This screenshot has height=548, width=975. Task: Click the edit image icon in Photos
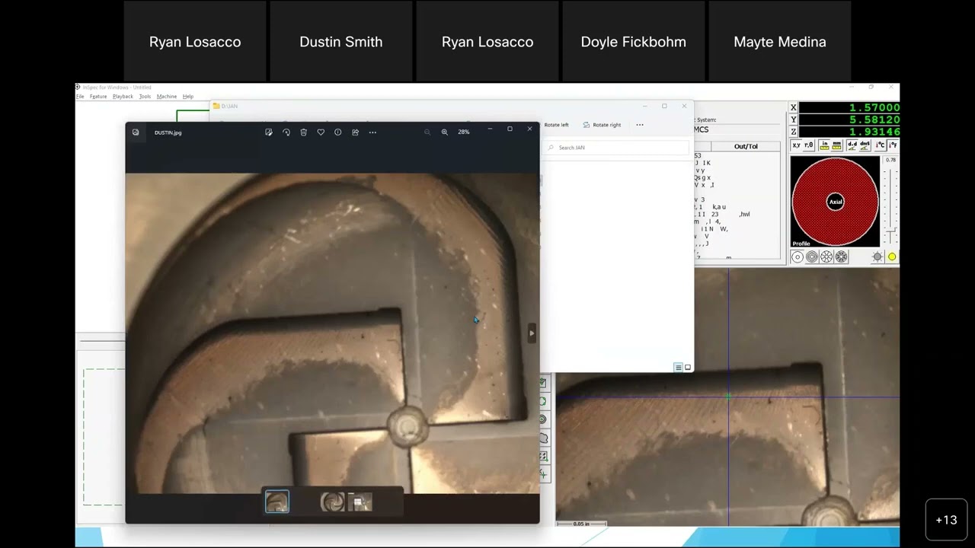pos(269,132)
